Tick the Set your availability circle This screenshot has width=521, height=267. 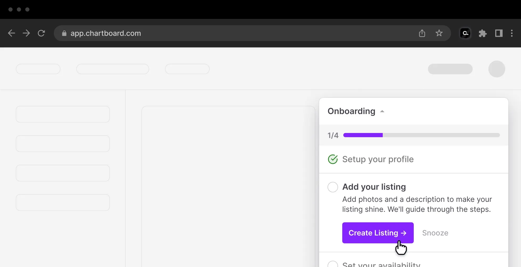point(333,264)
